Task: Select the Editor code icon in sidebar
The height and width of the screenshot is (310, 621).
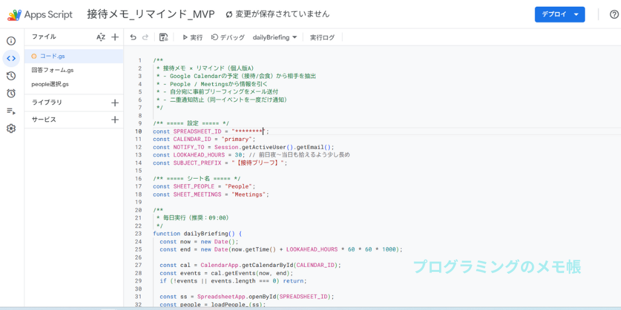Action: 11,59
